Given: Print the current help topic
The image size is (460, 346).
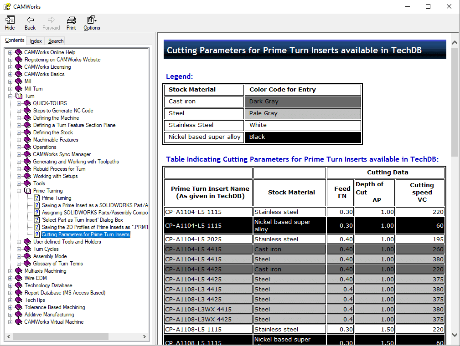Looking at the screenshot, I should pos(71,20).
